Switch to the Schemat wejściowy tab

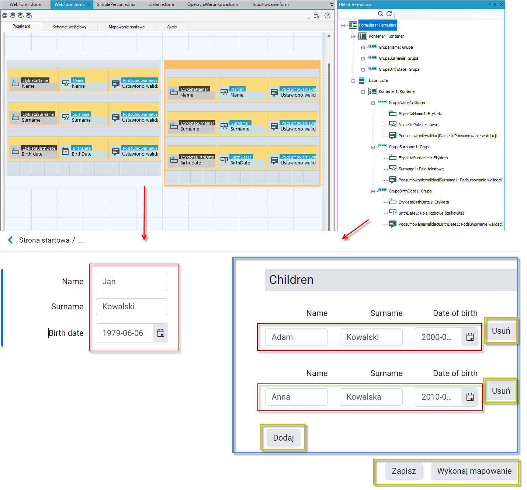tap(69, 27)
